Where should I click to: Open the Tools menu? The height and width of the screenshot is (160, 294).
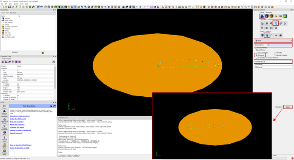(x=22, y=4)
